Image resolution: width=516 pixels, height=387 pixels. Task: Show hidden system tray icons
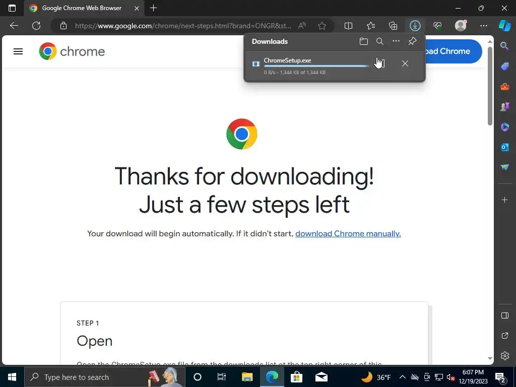click(x=402, y=377)
